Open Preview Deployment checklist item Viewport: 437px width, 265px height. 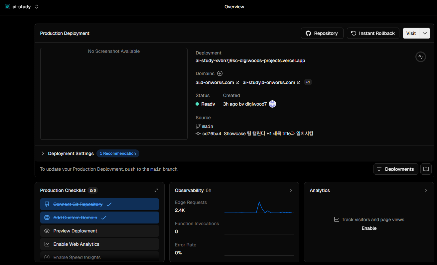point(99,231)
